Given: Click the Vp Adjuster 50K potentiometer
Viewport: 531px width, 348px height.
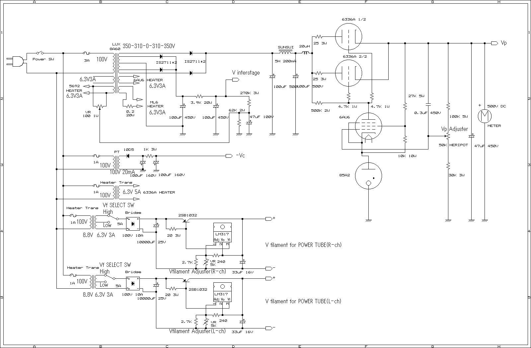Looking at the screenshot, I should click(448, 136).
